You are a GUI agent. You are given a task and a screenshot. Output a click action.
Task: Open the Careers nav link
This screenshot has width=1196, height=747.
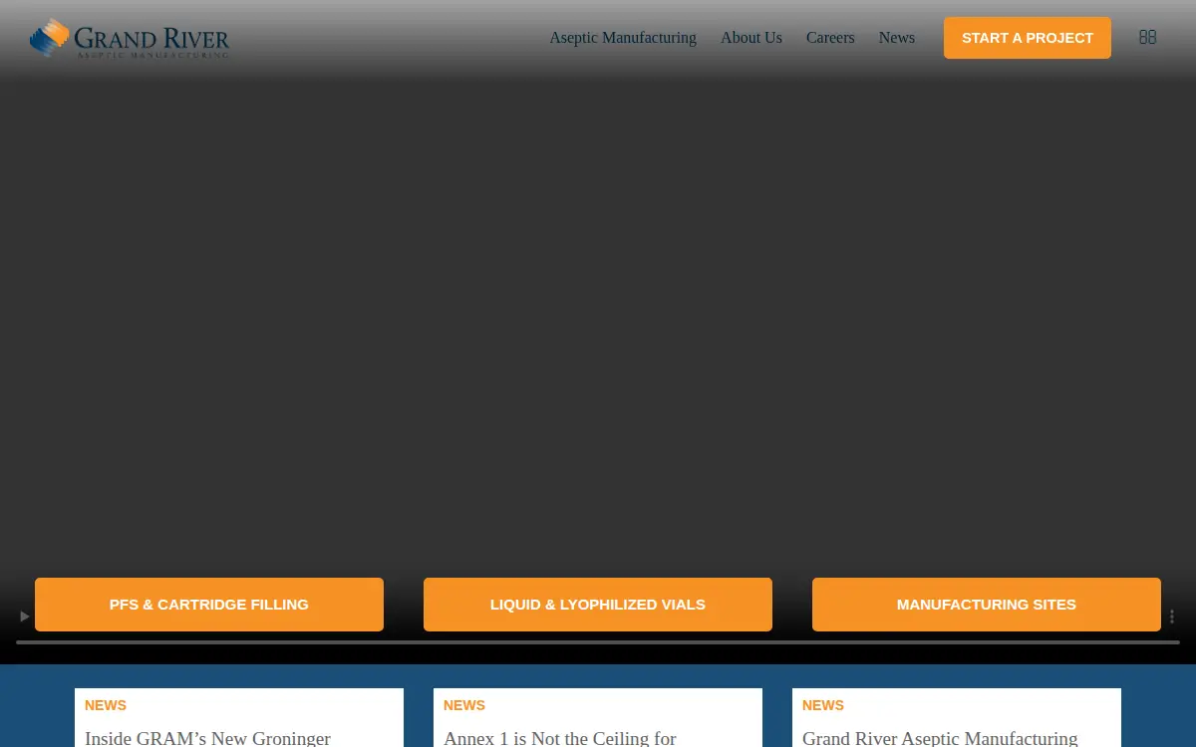point(830,38)
